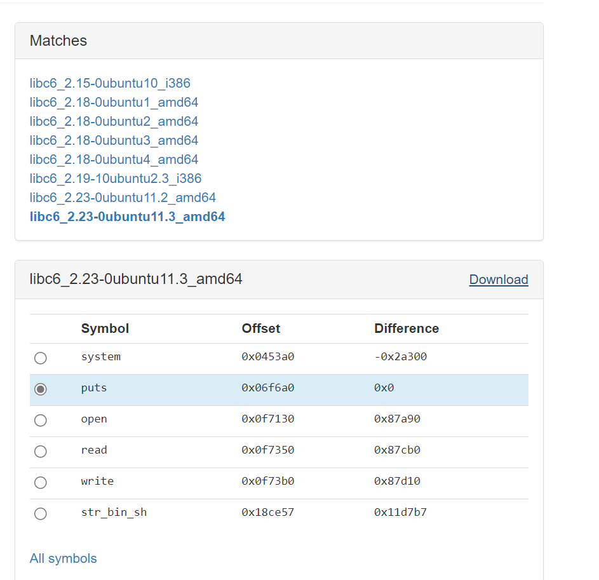The height and width of the screenshot is (580, 599).
Task: Open libc6_2.18-0ubuntu4_amd64 match link
Action: 114,159
